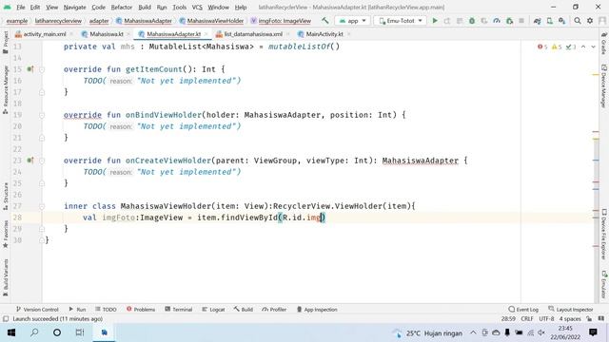Image resolution: width=609 pixels, height=342 pixels.
Task: Click latihanrecyclerview breadcrumb in navigation bar
Action: coord(58,21)
